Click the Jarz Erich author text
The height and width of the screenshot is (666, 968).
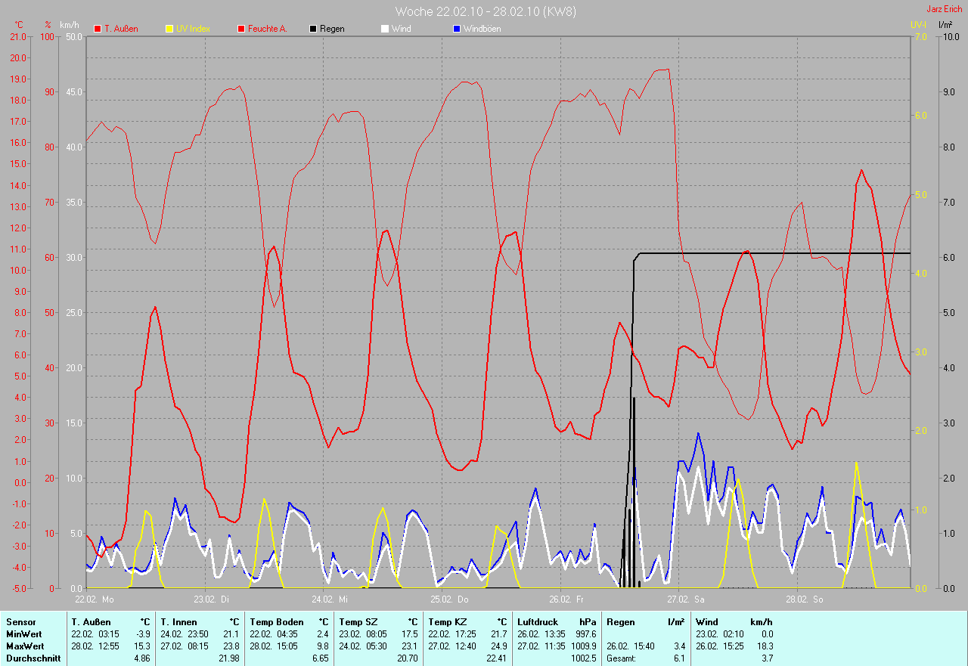point(945,9)
